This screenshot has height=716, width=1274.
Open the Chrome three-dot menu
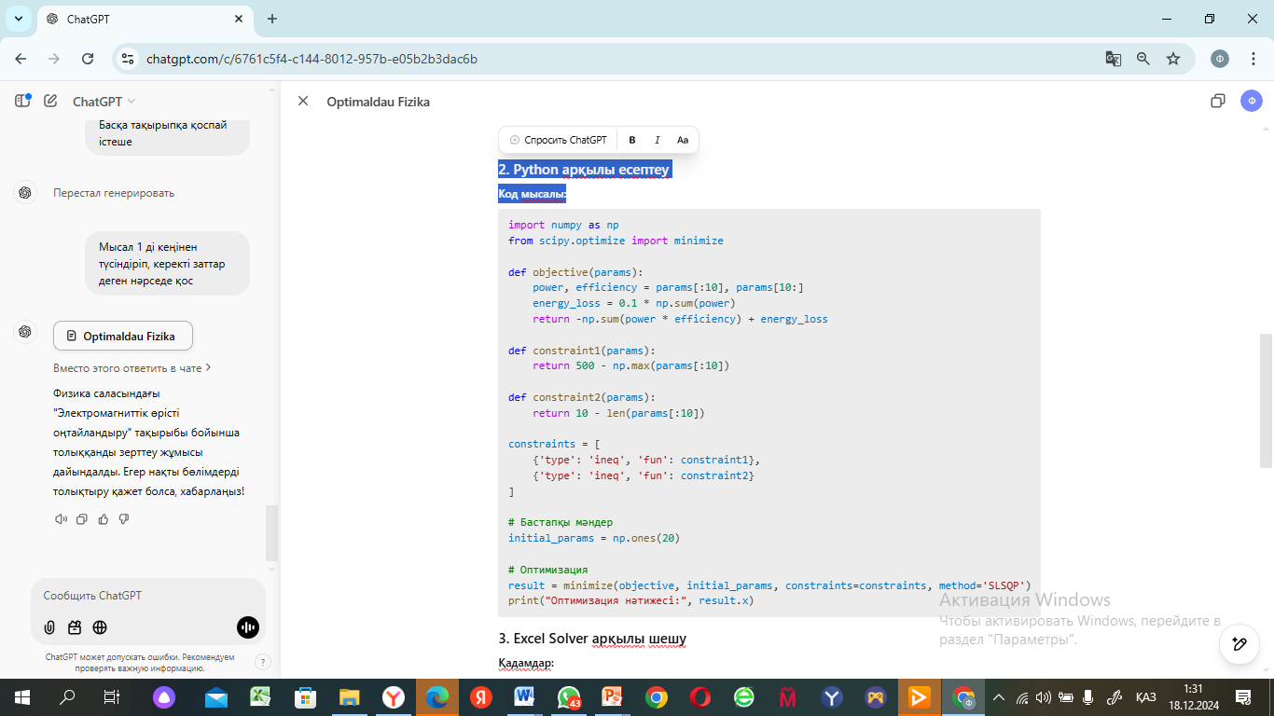click(x=1252, y=59)
